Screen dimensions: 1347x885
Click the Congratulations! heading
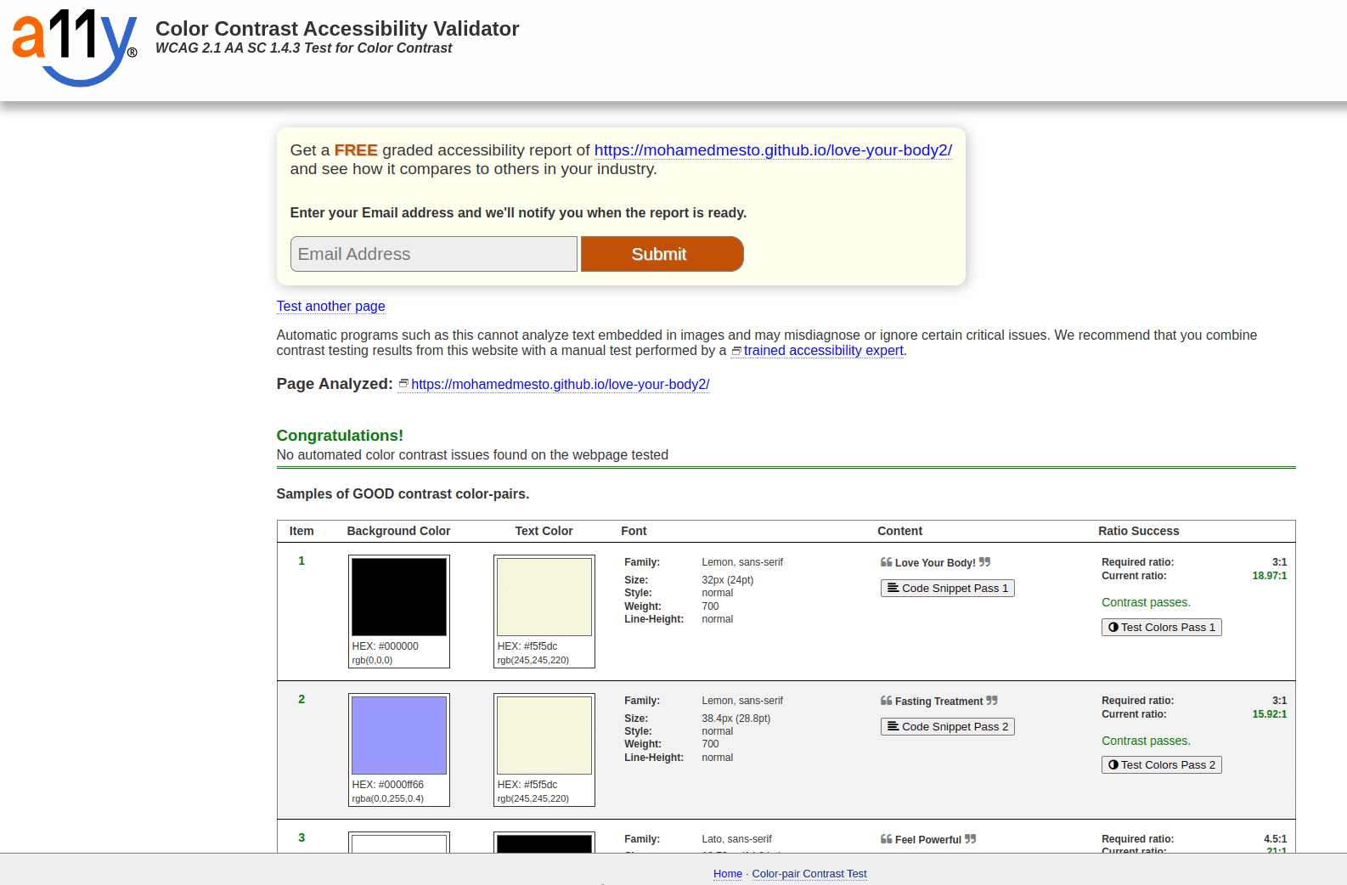(340, 436)
